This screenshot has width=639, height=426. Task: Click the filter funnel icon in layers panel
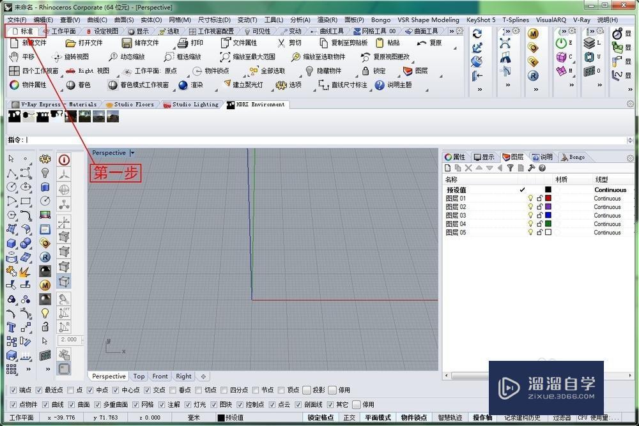pyautogui.click(x=510, y=168)
